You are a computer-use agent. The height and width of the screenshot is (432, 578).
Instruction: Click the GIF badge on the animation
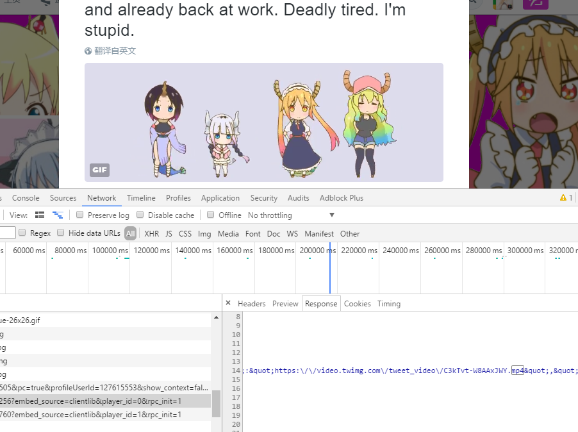(99, 170)
